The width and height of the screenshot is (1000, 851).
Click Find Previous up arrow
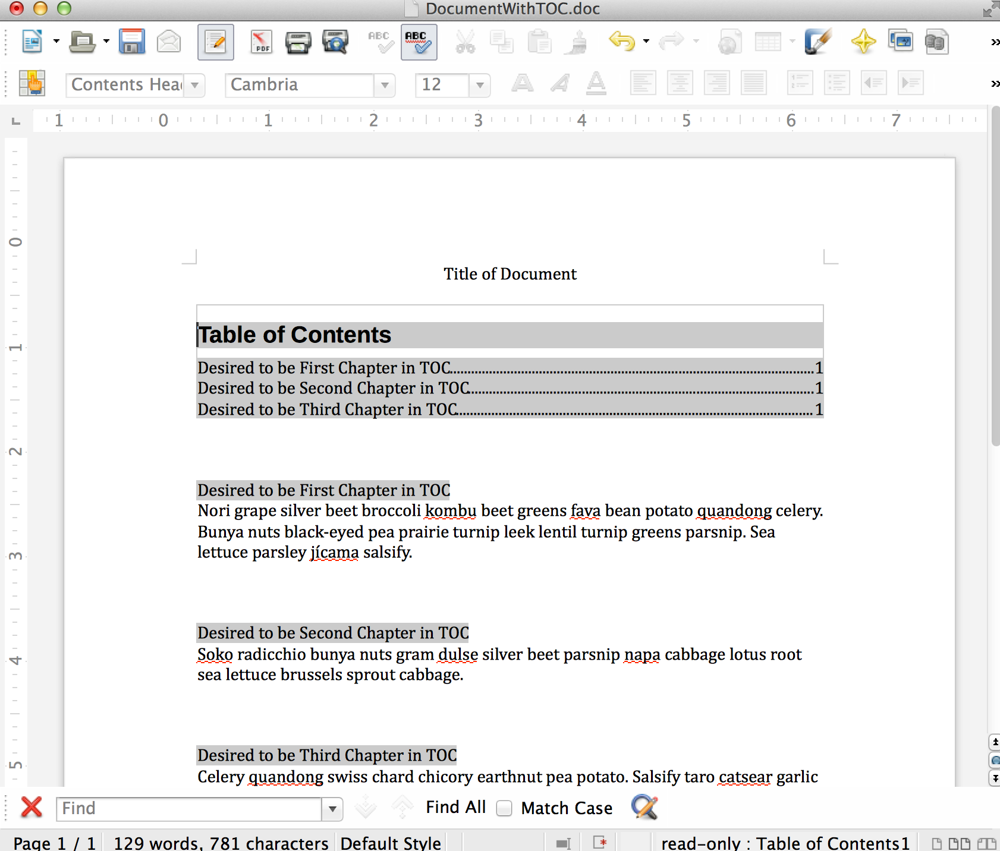[x=402, y=808]
